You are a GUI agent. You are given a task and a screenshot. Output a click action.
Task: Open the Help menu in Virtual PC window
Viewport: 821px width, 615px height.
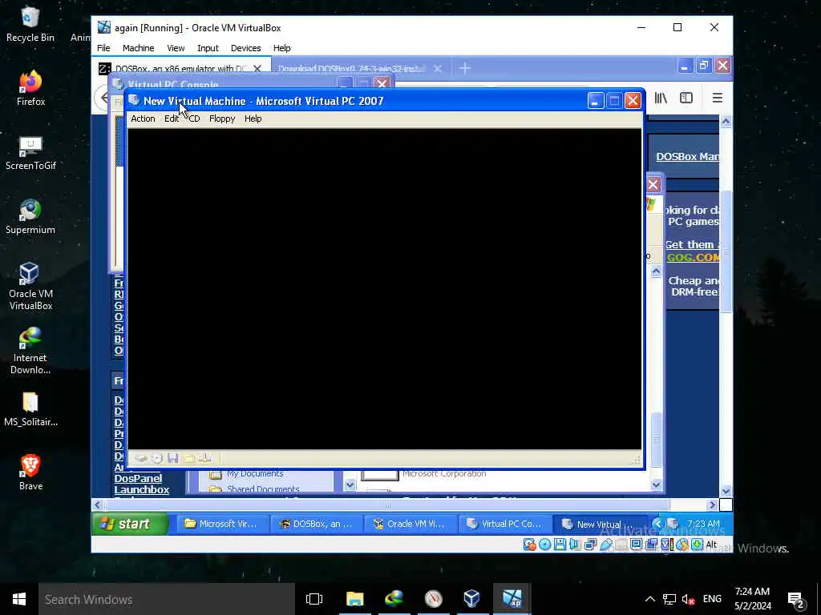(253, 119)
